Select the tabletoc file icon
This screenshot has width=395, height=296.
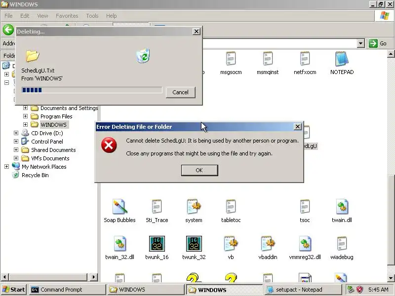pos(231,207)
